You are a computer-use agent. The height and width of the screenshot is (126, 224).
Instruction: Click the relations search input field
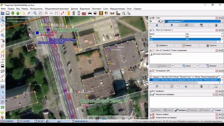point(186,74)
